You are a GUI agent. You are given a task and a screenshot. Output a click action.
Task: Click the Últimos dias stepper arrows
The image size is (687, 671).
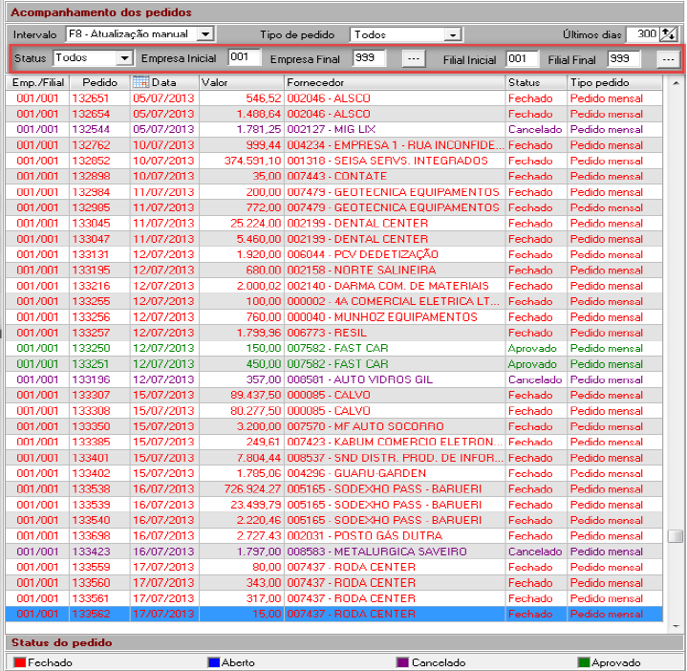668,34
